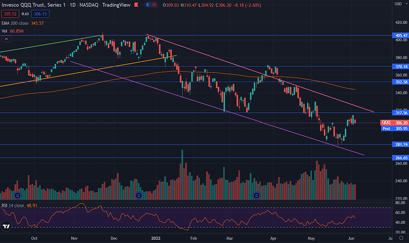Viewport: 409px width, 243px height.
Task: Click the 60.00 RSI axis label
Action: point(400,213)
